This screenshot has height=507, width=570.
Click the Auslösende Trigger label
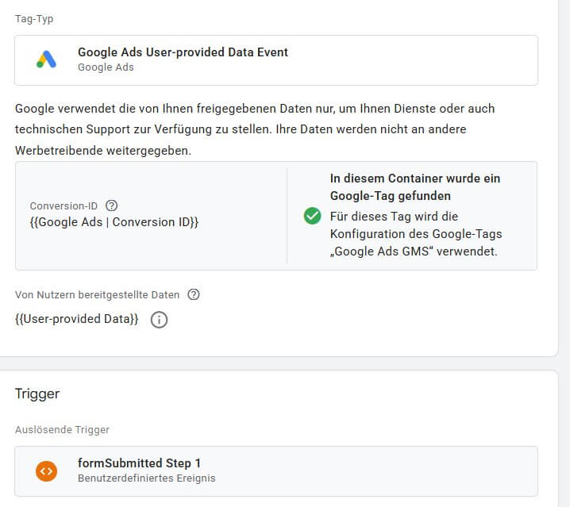(x=62, y=429)
